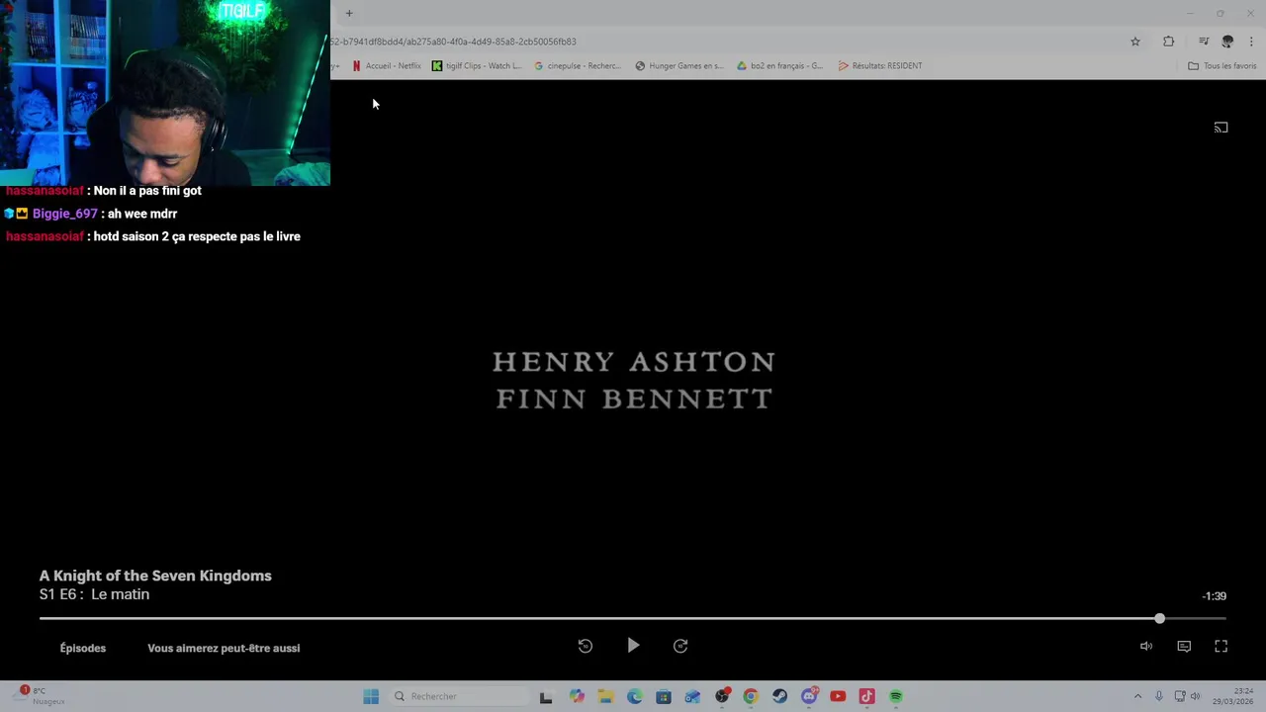Enter fullscreen mode in the player
This screenshot has width=1266, height=712.
(x=1221, y=647)
